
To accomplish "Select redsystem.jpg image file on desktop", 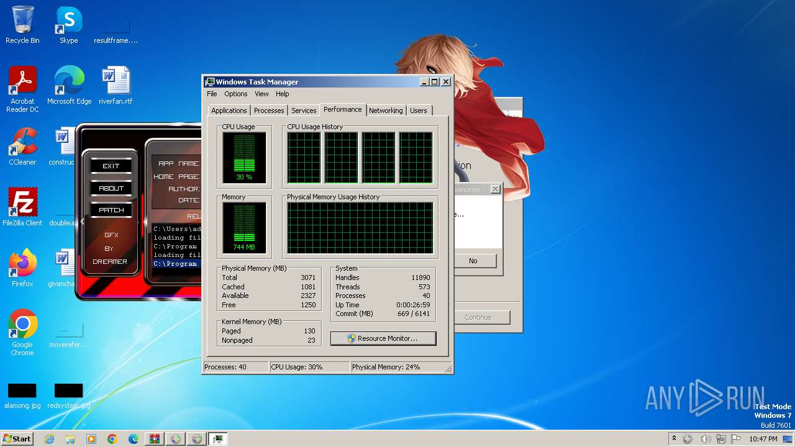I will pos(68,396).
